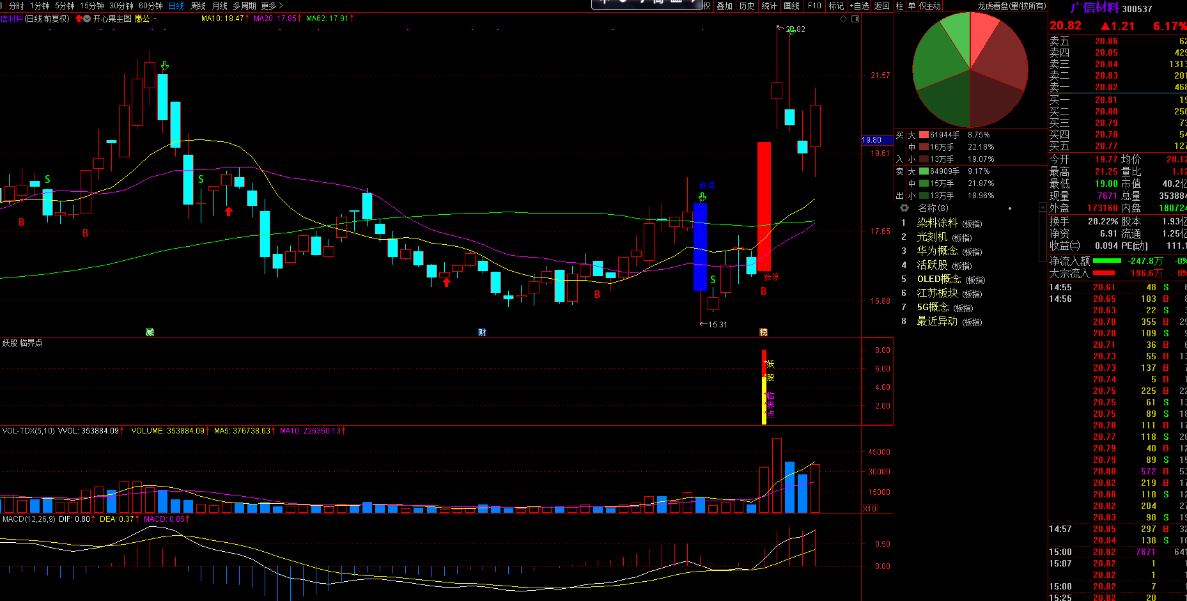The image size is (1187, 601).
Task: Click the 减 marker at chart bottom
Action: 150,332
